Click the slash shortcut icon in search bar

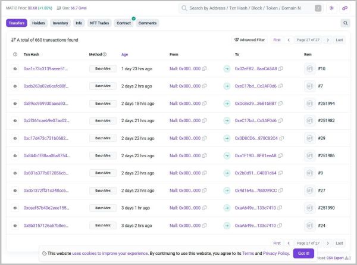click(x=318, y=8)
